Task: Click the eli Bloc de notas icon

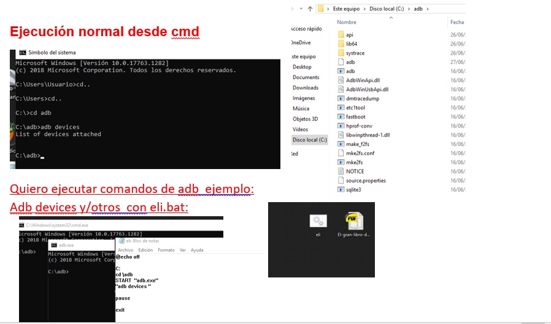Action: pyautogui.click(x=121, y=241)
